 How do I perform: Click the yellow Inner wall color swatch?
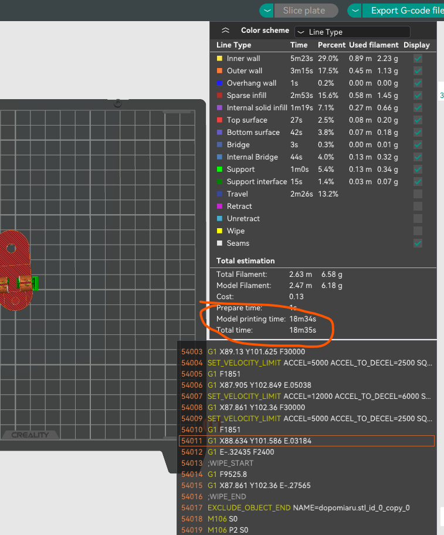tap(220, 59)
